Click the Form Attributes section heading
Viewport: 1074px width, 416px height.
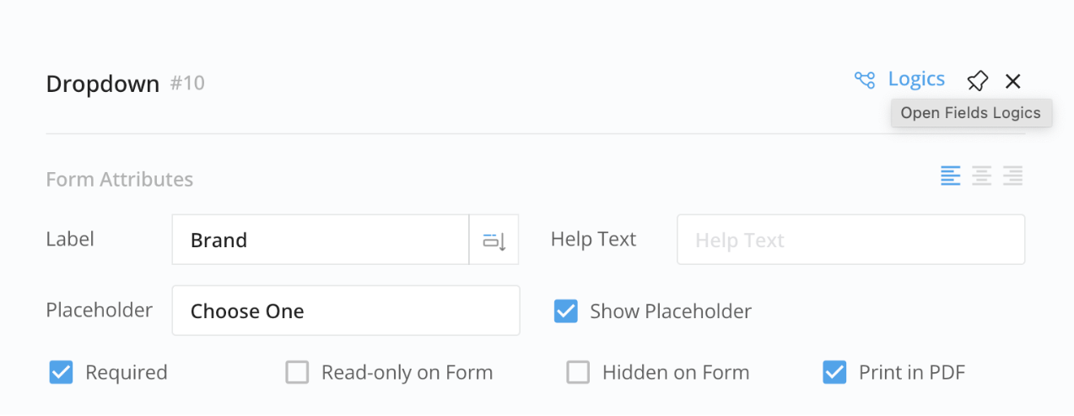[x=120, y=180]
